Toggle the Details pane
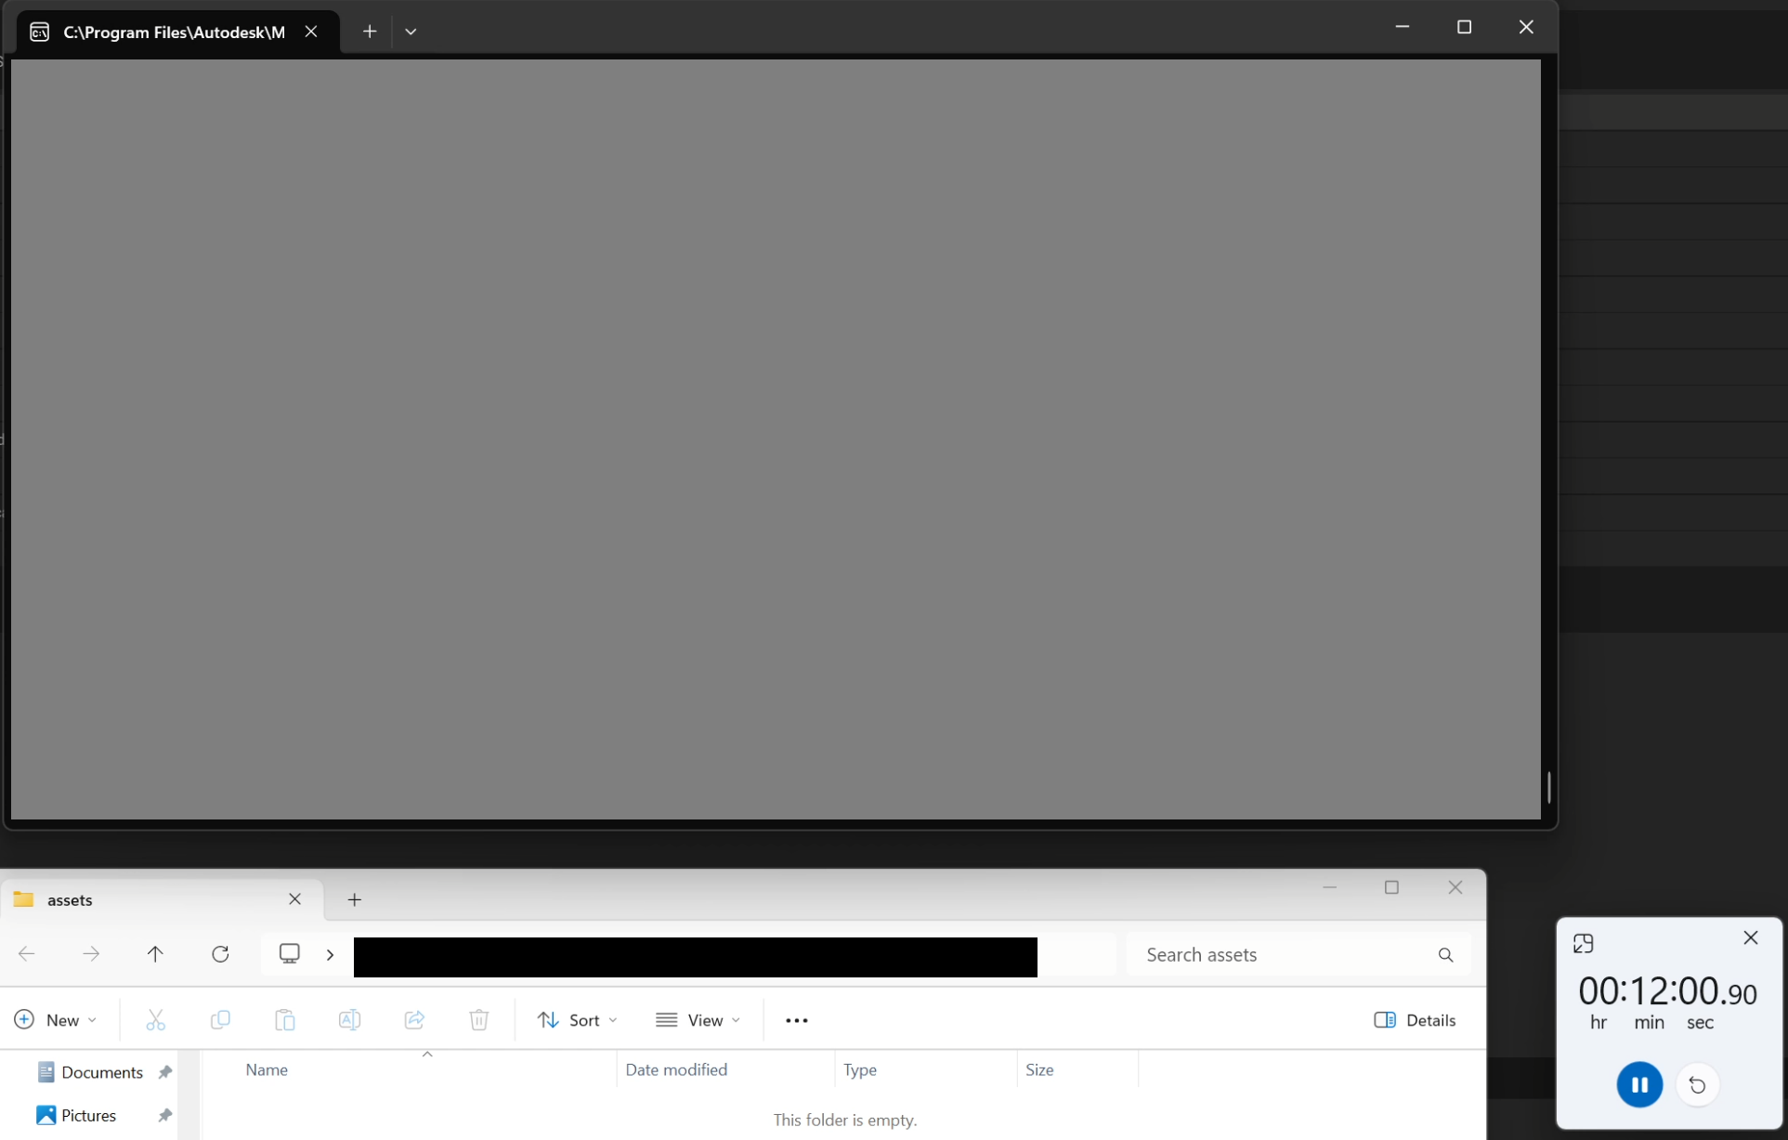 click(x=1414, y=1020)
